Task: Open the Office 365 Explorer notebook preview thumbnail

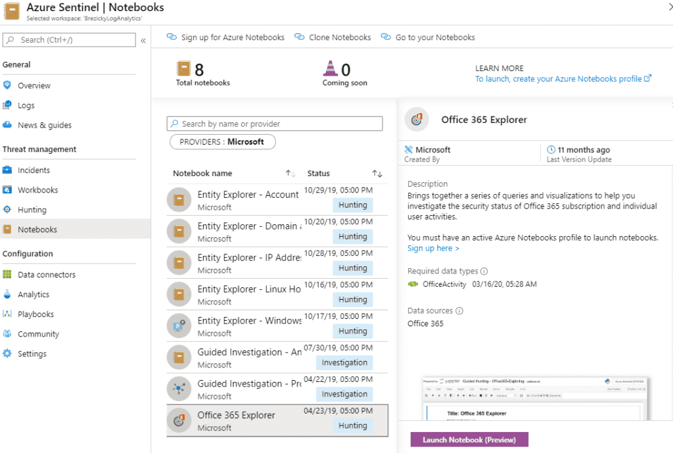Action: 535,398
